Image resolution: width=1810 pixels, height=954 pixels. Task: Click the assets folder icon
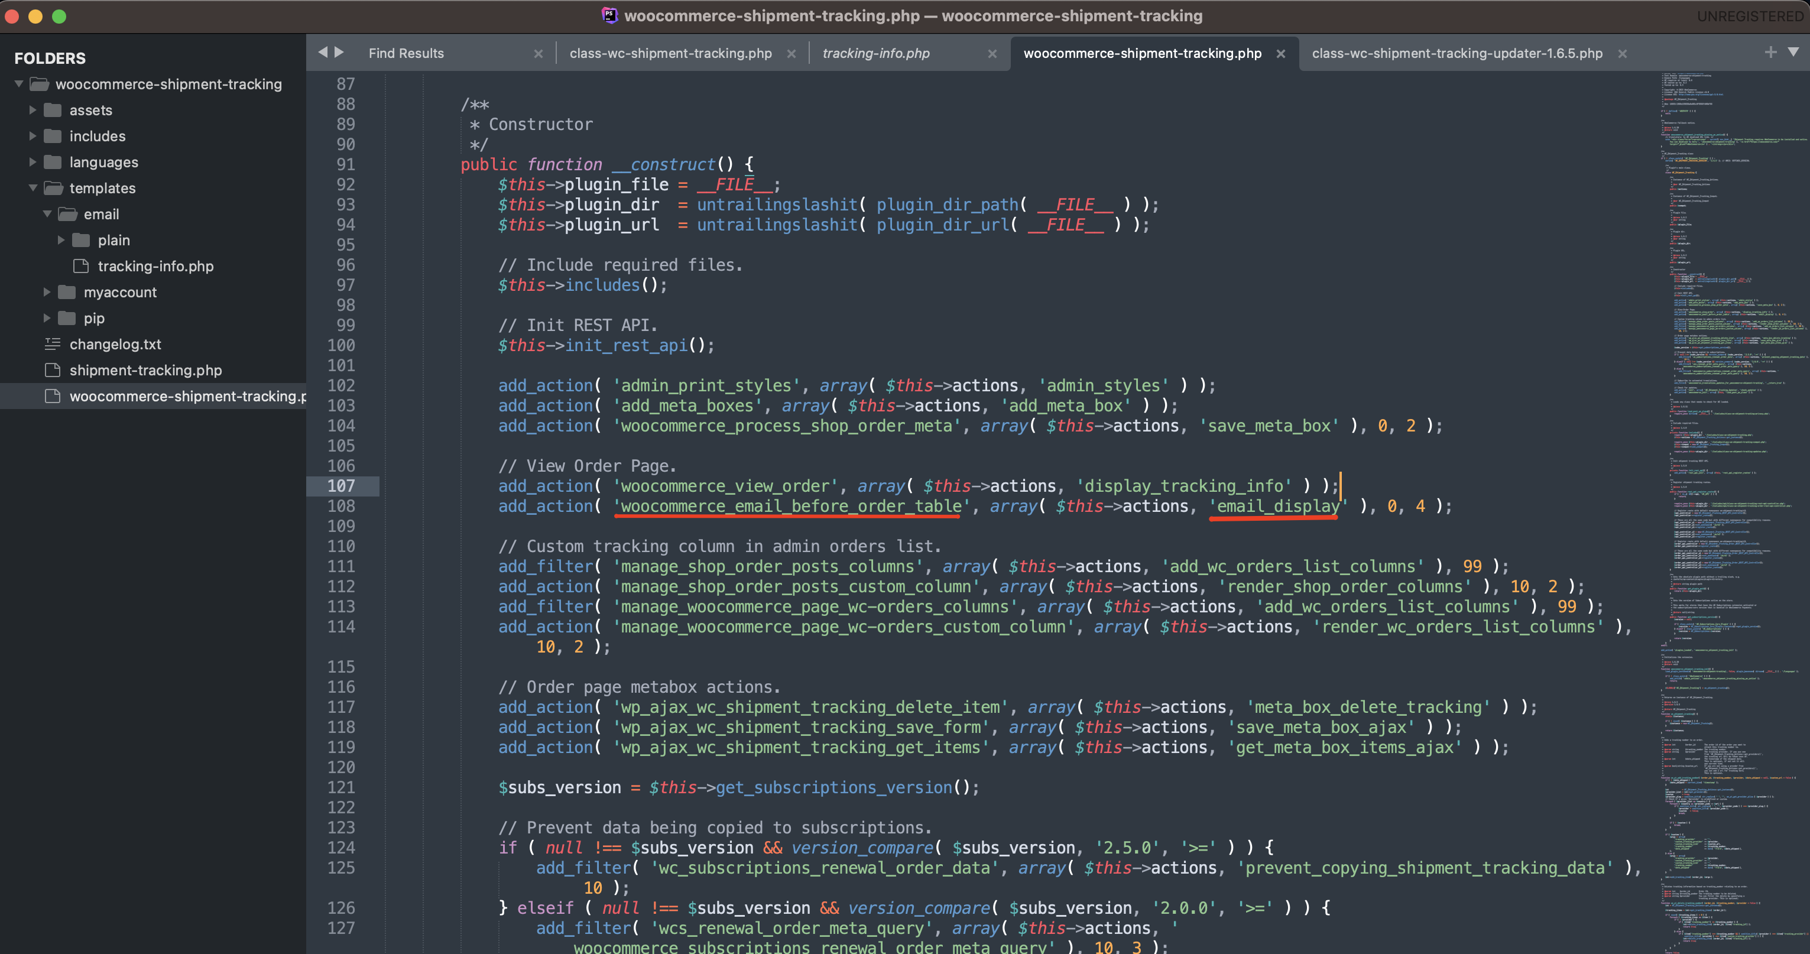coord(53,111)
